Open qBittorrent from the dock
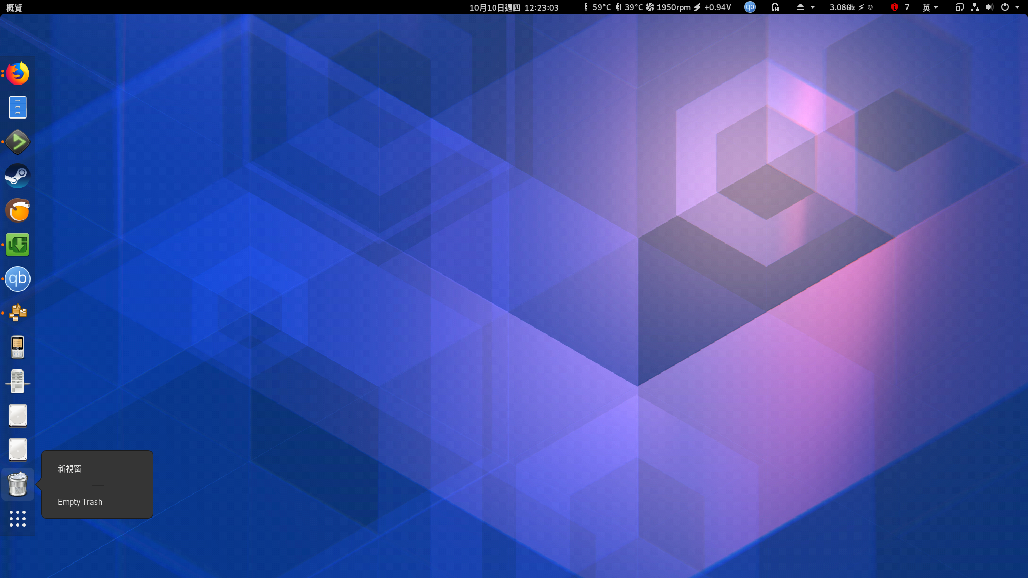The image size is (1028, 578). click(18, 279)
